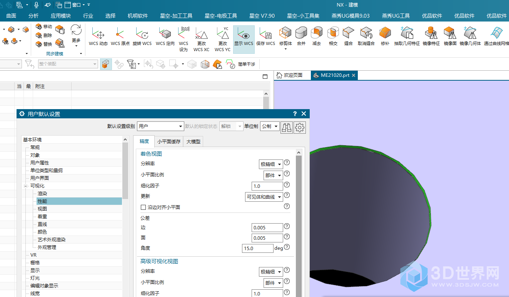Select the 减去 subtract tool
Image resolution: width=509 pixels, height=297 pixels.
(x=317, y=37)
